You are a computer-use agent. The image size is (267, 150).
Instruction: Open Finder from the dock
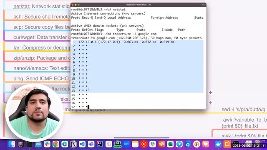[12, 144]
